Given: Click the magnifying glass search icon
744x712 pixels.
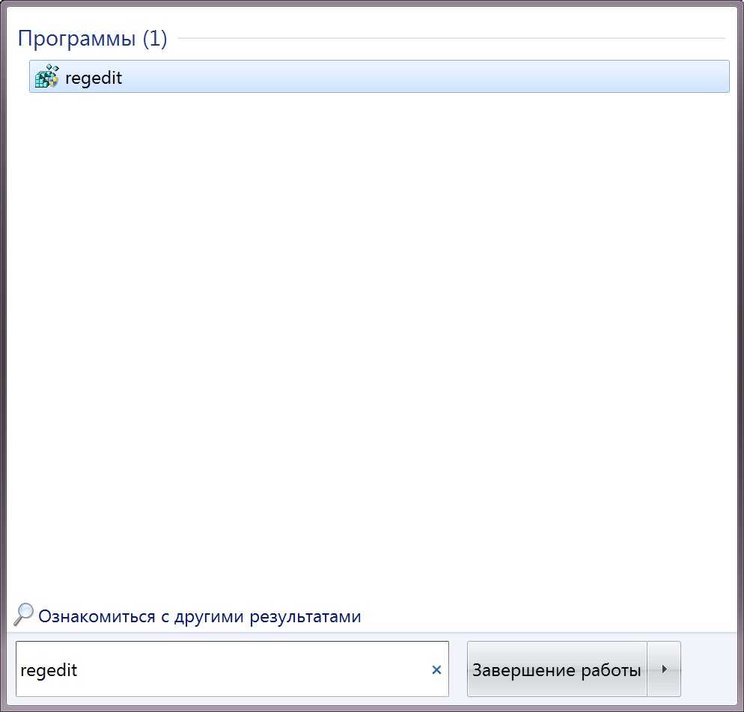Looking at the screenshot, I should [24, 615].
